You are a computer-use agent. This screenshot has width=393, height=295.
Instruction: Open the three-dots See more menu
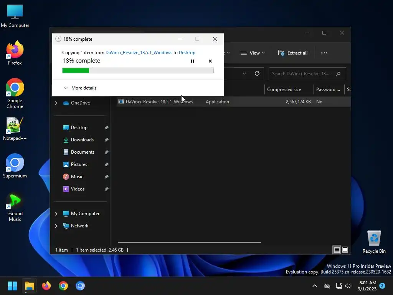324,53
